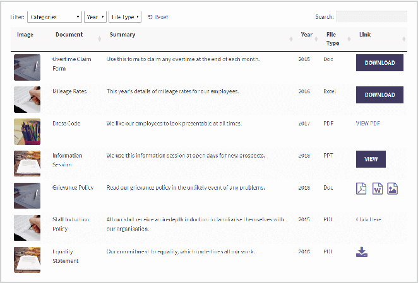Open the Year filter dropdown
Screen dimensions: 418x283
(95, 17)
